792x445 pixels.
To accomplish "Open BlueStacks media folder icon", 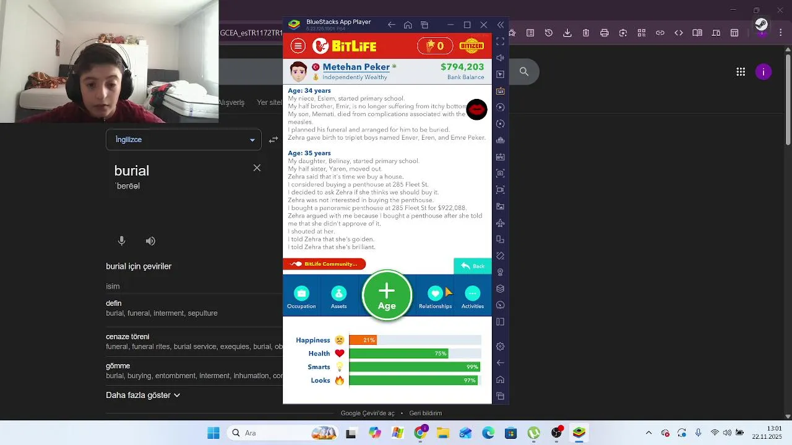I will [501, 206].
